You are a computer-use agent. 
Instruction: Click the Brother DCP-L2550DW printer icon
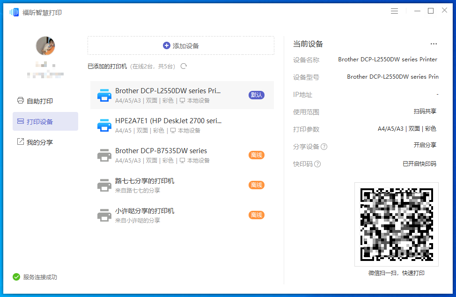(x=104, y=95)
